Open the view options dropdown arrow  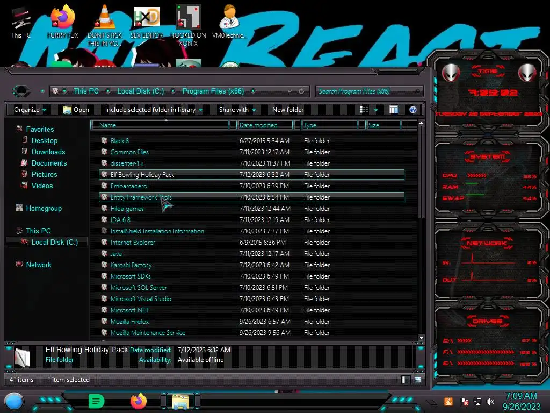click(x=375, y=110)
